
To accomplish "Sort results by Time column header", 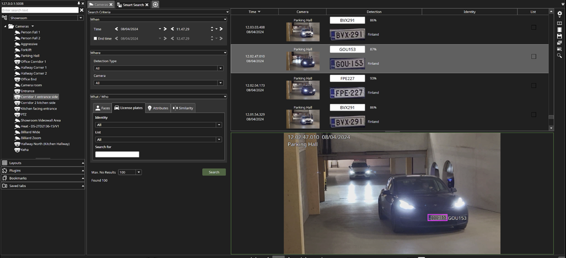I will click(255, 12).
